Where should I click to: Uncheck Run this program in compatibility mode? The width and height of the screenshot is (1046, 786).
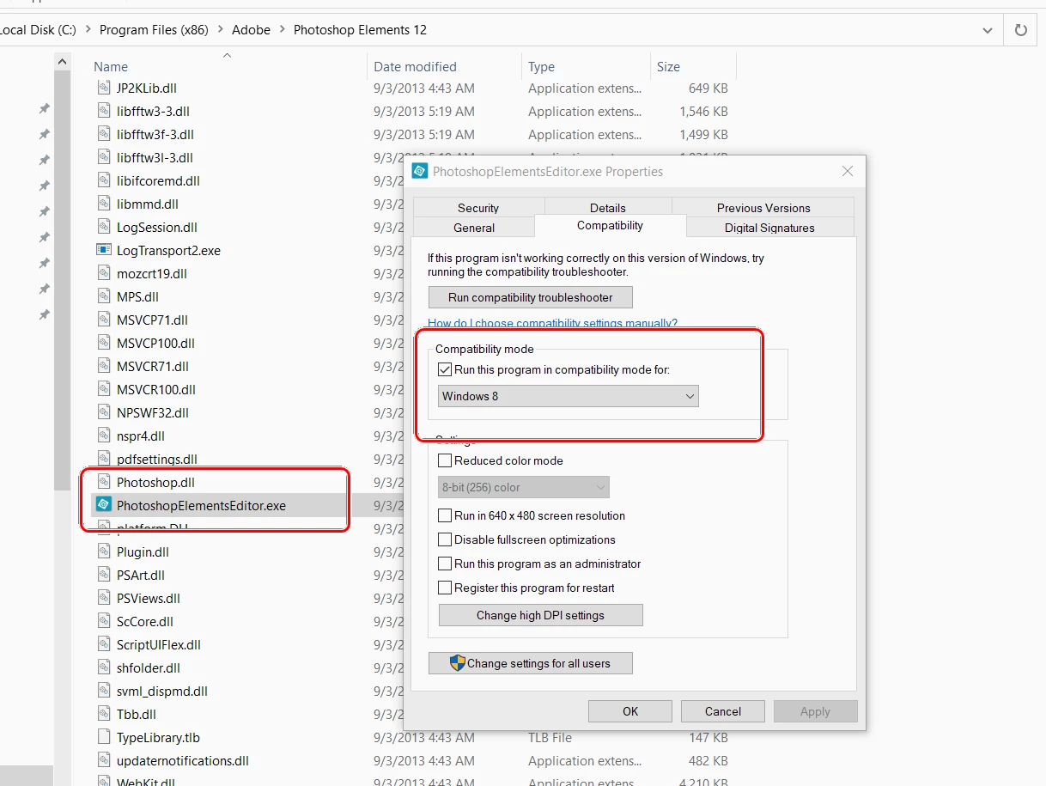click(445, 369)
